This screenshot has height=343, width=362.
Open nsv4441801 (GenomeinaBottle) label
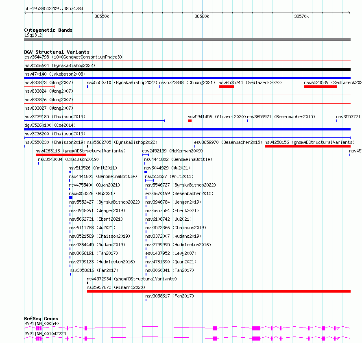[x=103, y=176]
